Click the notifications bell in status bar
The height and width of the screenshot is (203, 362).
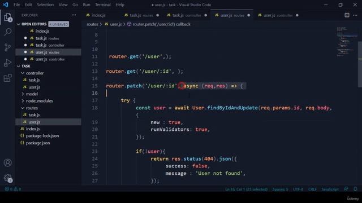coord(355,189)
